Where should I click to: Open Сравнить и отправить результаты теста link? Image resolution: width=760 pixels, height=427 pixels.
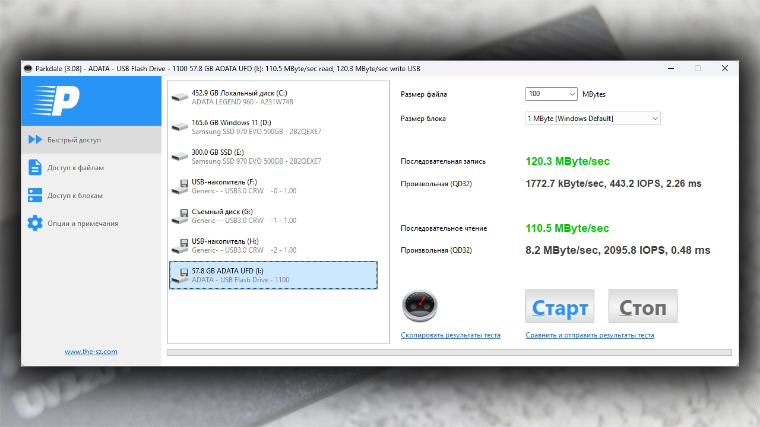tap(590, 335)
